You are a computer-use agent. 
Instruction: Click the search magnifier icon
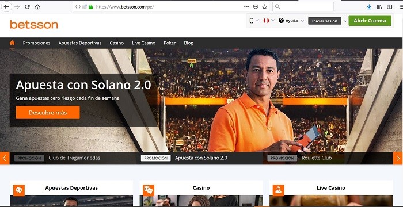coord(277,7)
